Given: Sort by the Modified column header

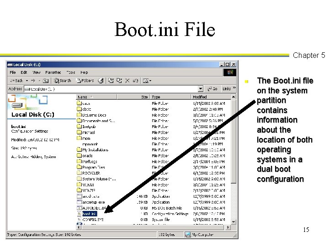Looking at the screenshot, I should [211, 97].
